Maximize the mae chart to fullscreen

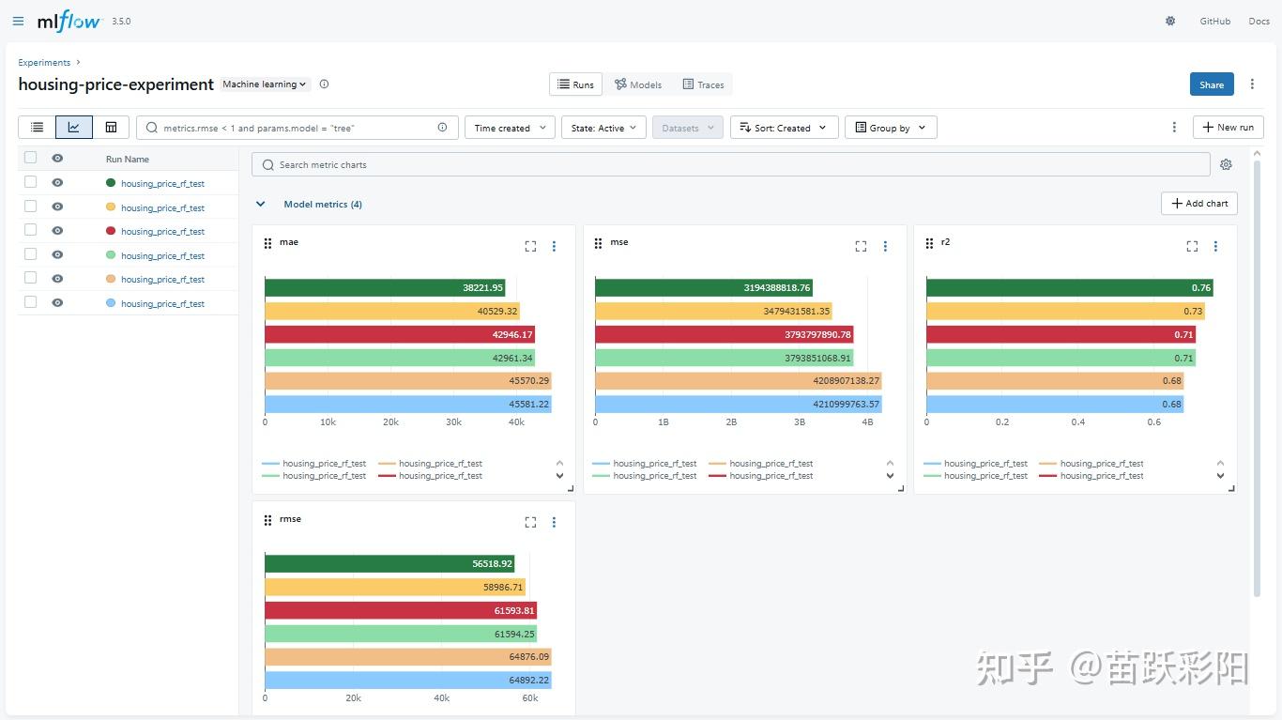[530, 246]
